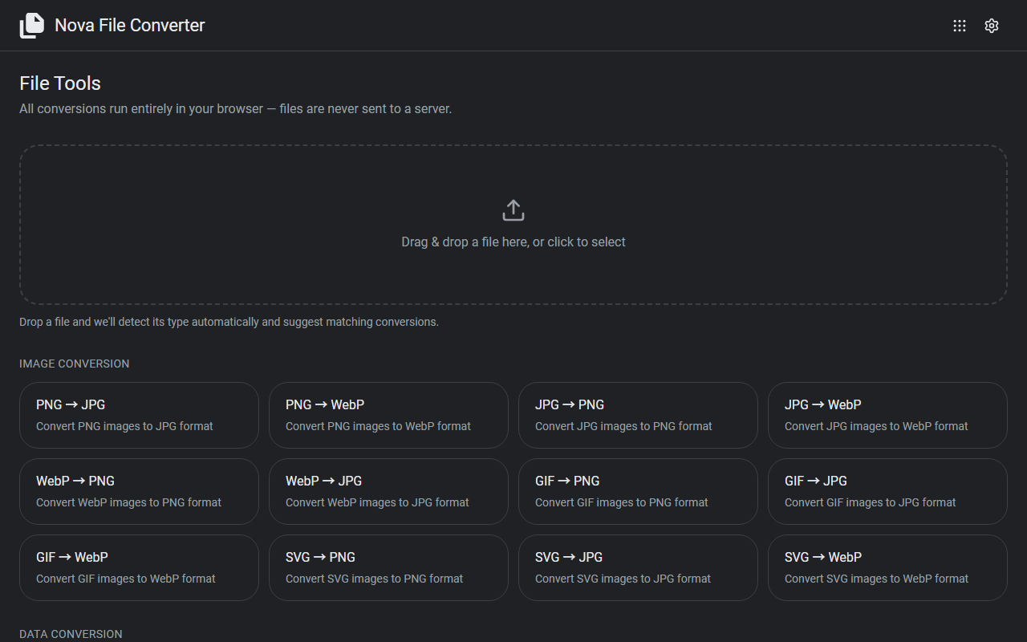
Task: Launch the GIF → PNG converter
Action: click(638, 491)
